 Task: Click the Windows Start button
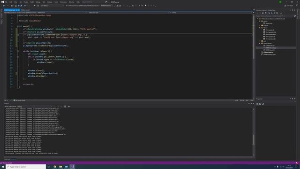point(3,167)
